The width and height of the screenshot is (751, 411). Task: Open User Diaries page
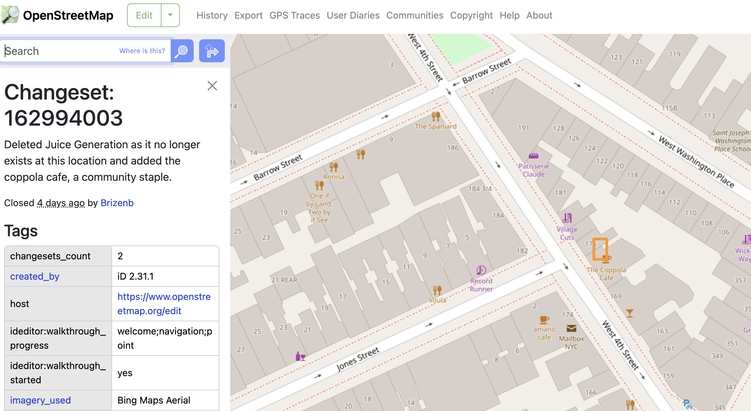click(x=353, y=15)
